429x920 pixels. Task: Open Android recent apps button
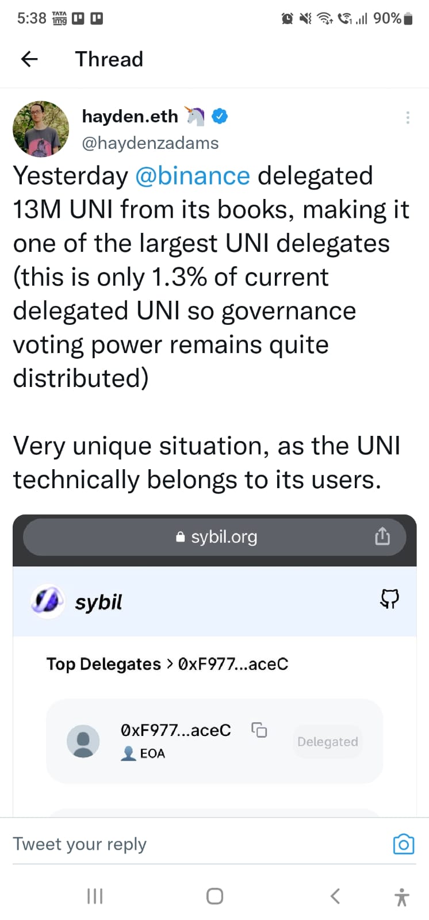click(95, 896)
